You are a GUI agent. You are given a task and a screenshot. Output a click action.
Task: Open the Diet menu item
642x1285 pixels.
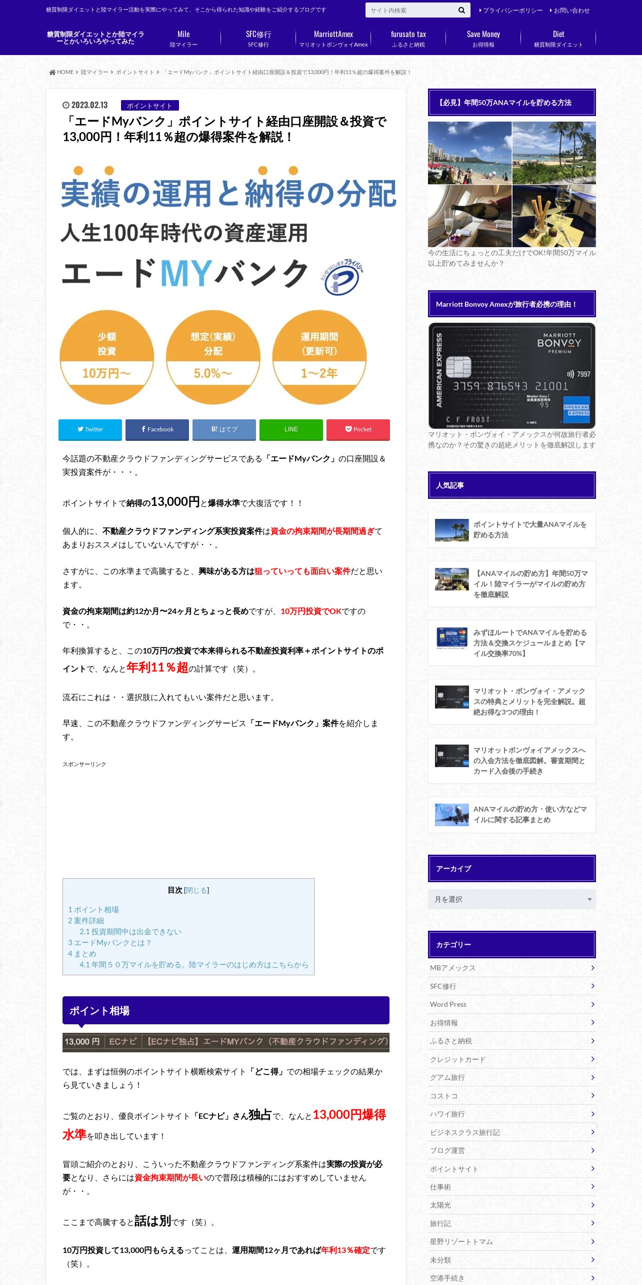tap(558, 39)
